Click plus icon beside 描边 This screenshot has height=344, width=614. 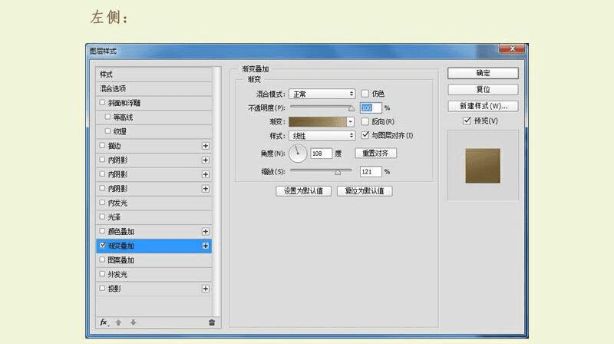[205, 146]
